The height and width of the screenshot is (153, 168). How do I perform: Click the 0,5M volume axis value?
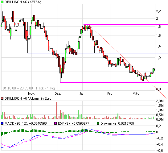(x=160, y=115)
